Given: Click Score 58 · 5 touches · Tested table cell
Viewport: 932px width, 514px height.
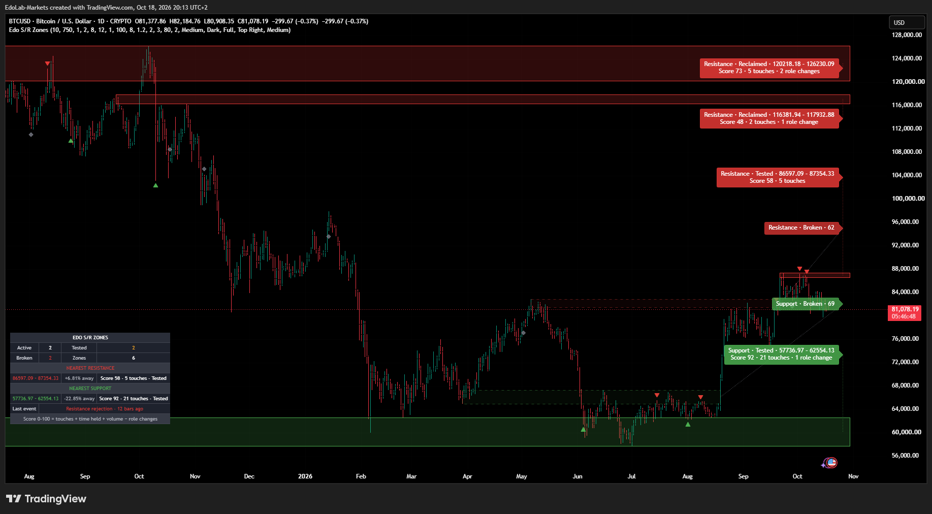Looking at the screenshot, I should coord(134,378).
